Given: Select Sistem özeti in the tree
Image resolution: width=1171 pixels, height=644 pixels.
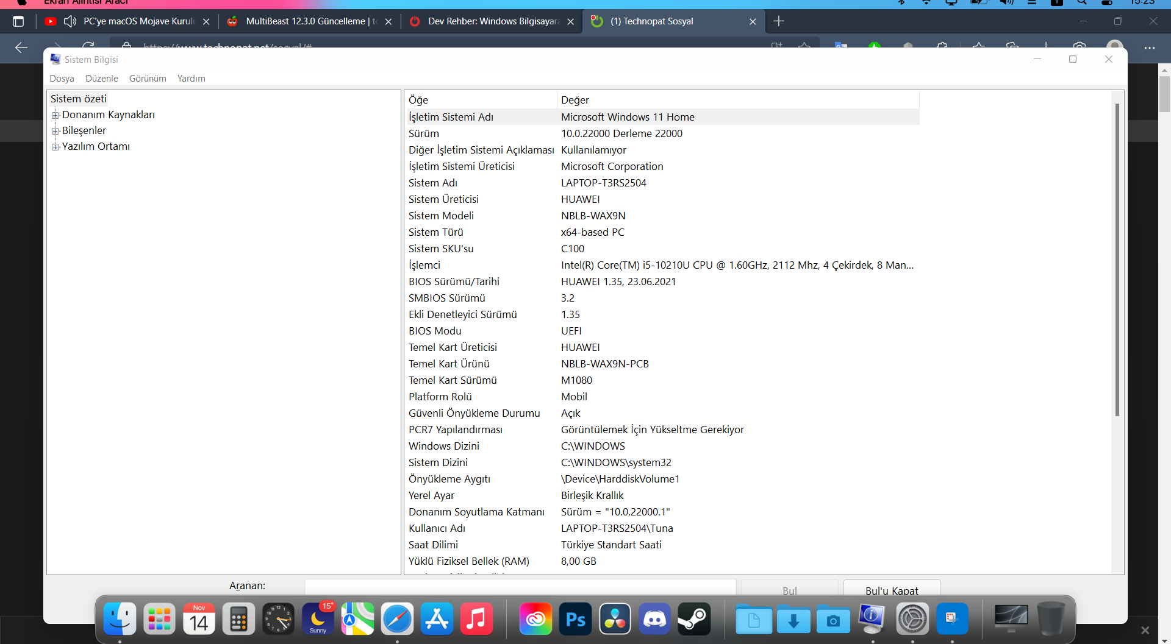Looking at the screenshot, I should [x=79, y=99].
